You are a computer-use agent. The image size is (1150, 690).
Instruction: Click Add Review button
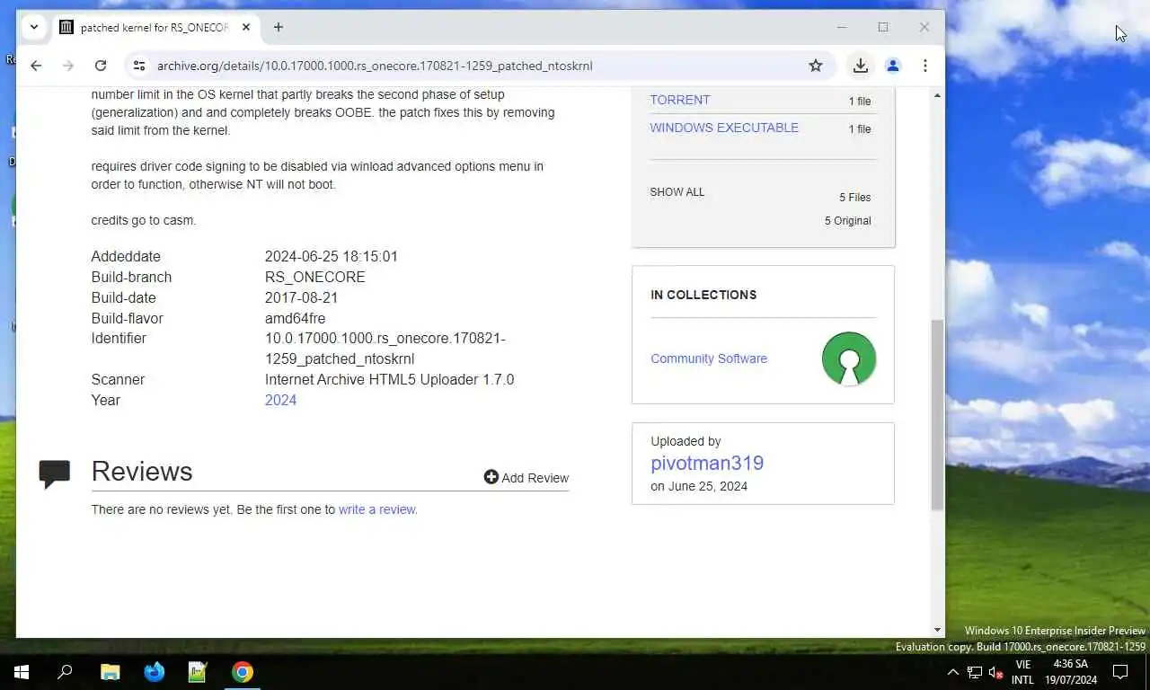526,478
